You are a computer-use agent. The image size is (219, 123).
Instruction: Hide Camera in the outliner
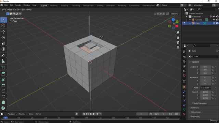coord(214,20)
